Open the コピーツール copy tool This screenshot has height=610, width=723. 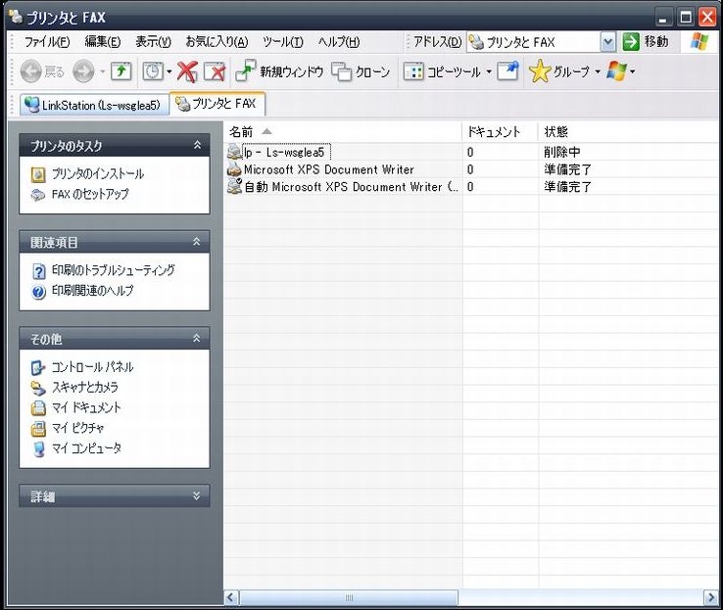(442, 71)
